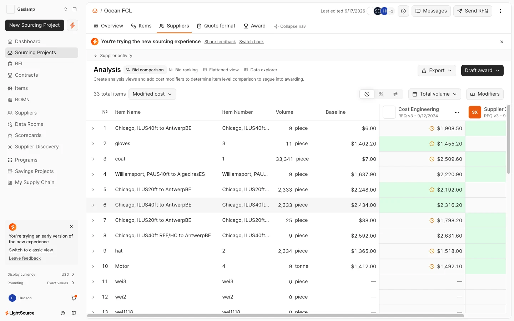Open the Export dropdown

pyautogui.click(x=437, y=71)
